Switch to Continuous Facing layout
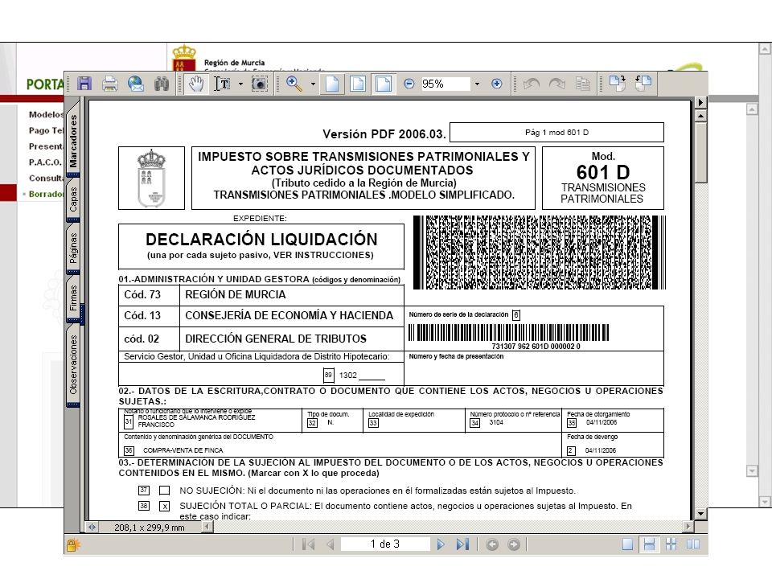The height and width of the screenshot is (579, 772). point(671,544)
